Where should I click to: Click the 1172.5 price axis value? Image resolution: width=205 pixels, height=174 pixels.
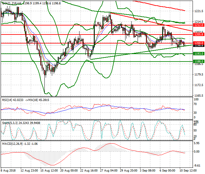[x=199, y=85]
